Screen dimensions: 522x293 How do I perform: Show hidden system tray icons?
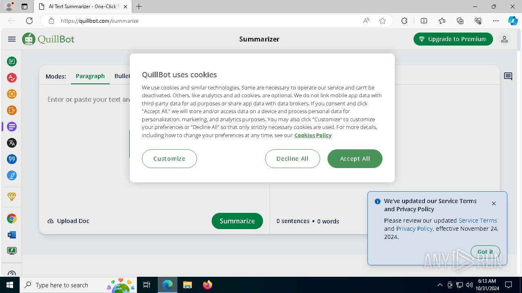coord(440,285)
